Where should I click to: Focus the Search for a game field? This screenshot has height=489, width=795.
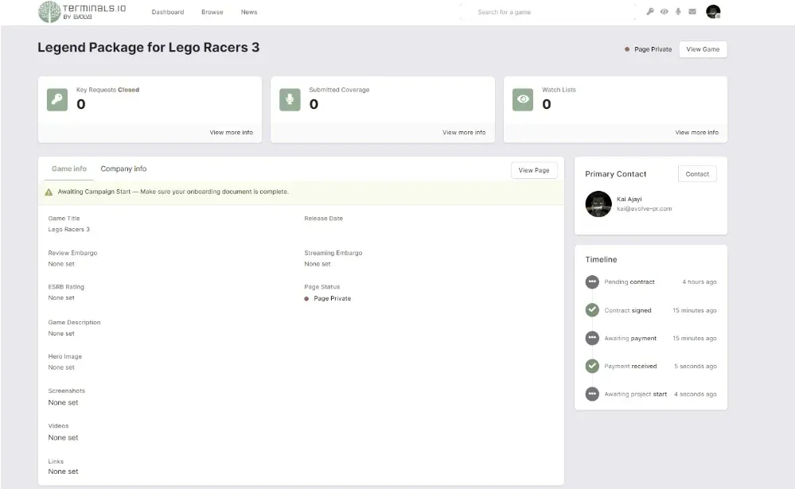click(548, 12)
